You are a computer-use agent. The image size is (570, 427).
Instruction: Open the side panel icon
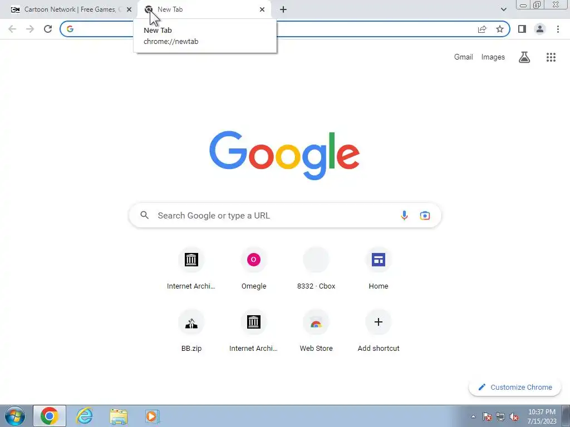522,29
